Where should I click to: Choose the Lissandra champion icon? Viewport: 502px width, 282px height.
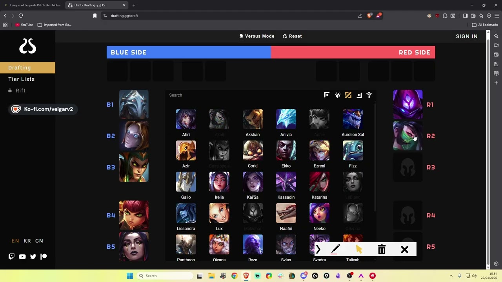186,213
